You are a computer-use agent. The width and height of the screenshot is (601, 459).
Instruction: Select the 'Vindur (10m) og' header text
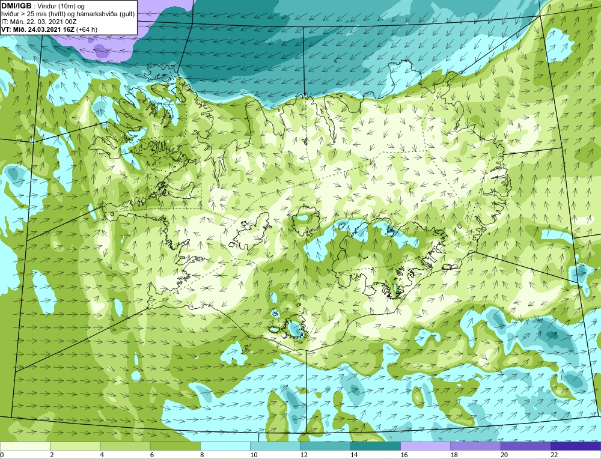pos(61,6)
